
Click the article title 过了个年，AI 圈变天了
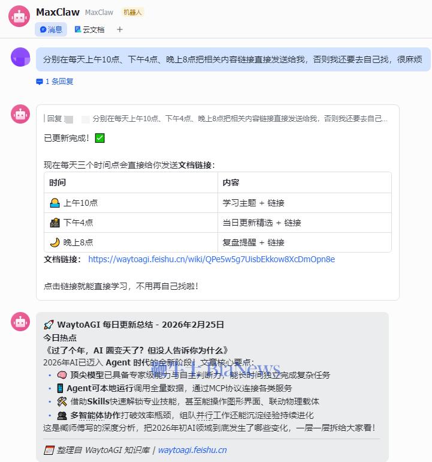point(137,350)
